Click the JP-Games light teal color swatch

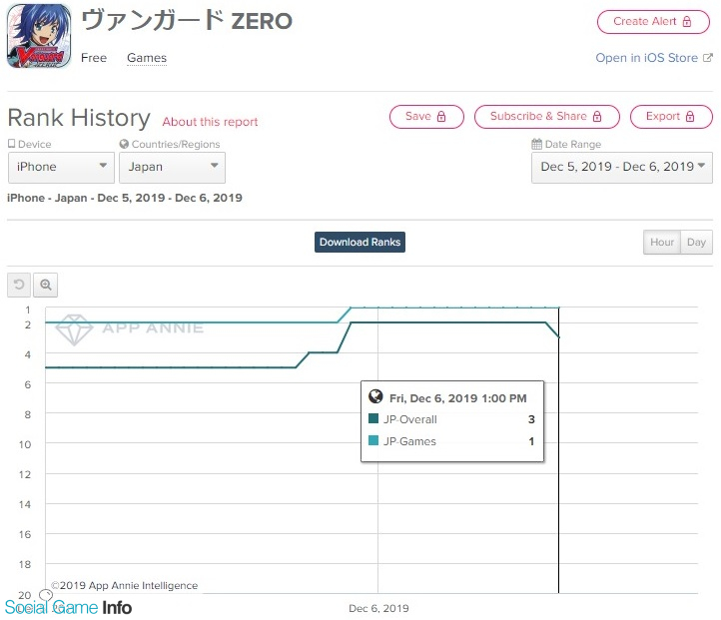point(373,440)
